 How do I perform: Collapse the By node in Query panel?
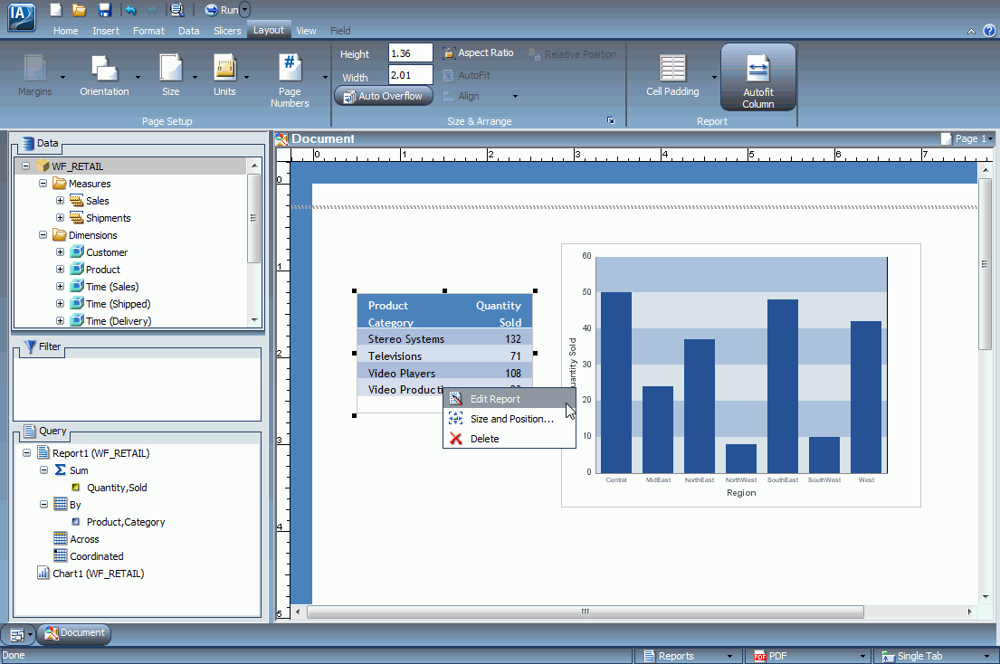tap(43, 504)
